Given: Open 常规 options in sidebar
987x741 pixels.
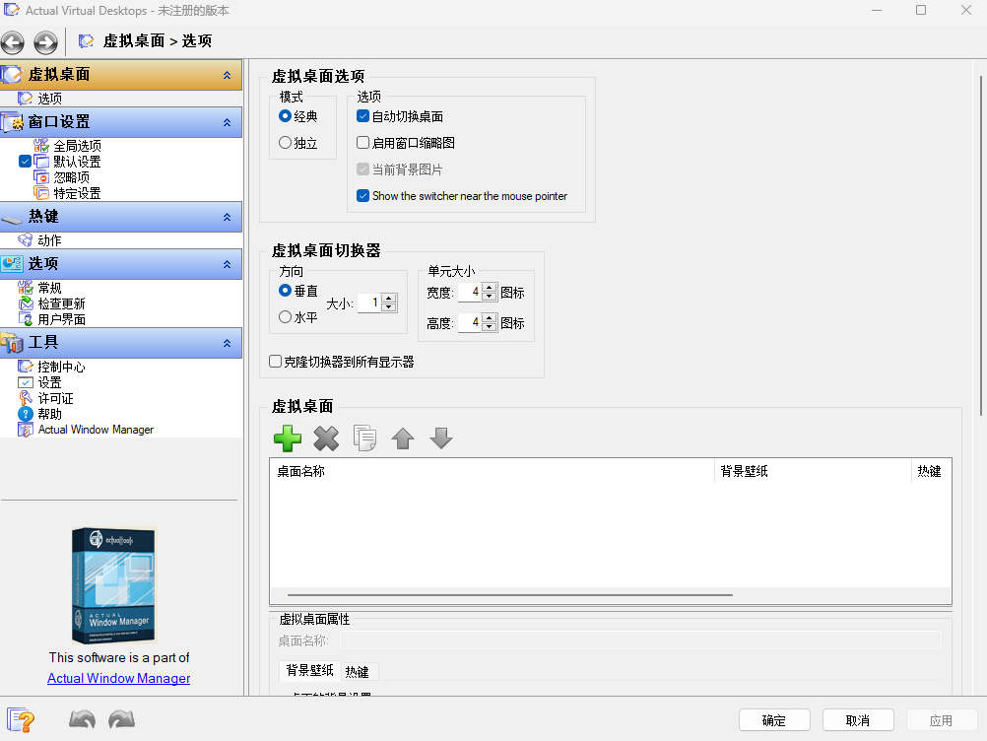Looking at the screenshot, I should tap(49, 288).
